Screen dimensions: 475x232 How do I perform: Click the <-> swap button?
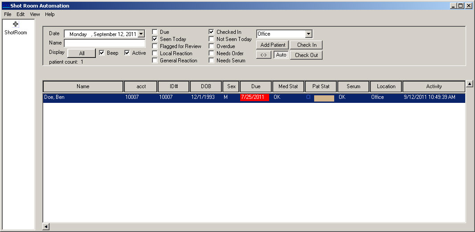(x=263, y=55)
